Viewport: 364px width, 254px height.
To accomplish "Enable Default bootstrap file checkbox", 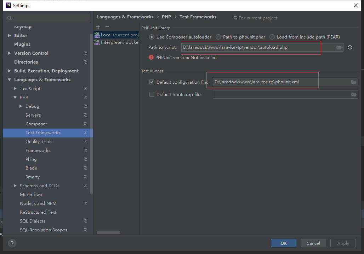I will tap(152, 94).
